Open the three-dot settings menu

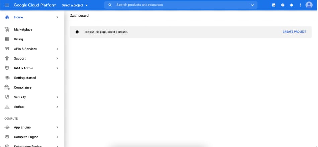pos(300,5)
